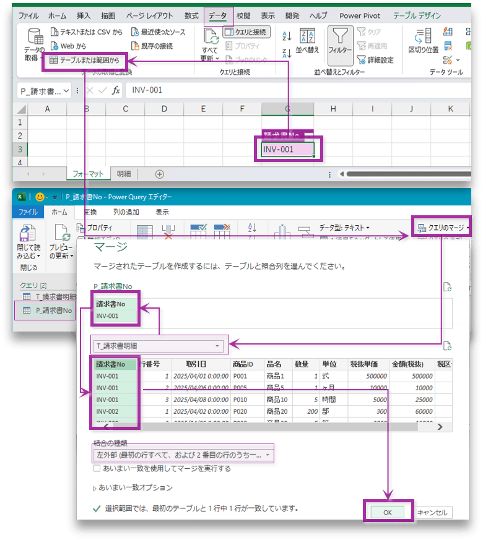Viewport: 483px width, 540px height.
Task: Sort descending Z to A
Action: 287,53
